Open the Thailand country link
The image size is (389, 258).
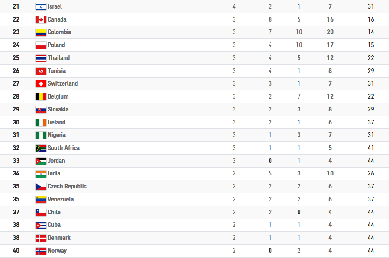coord(59,58)
